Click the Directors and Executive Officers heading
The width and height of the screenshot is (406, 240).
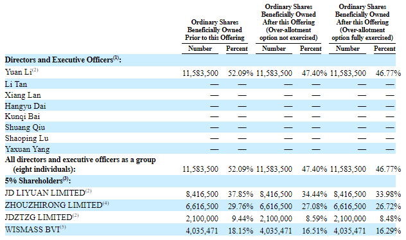click(x=63, y=60)
